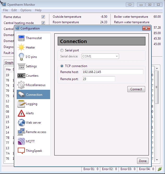This screenshot has height=174, width=165.
Task: Switch to the Graph tab
Action: [x=9, y=63]
